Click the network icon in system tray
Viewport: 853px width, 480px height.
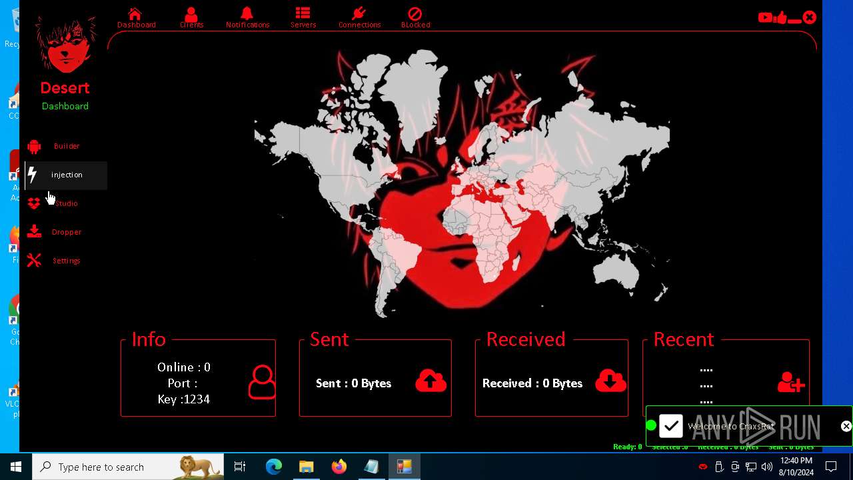[751, 467]
